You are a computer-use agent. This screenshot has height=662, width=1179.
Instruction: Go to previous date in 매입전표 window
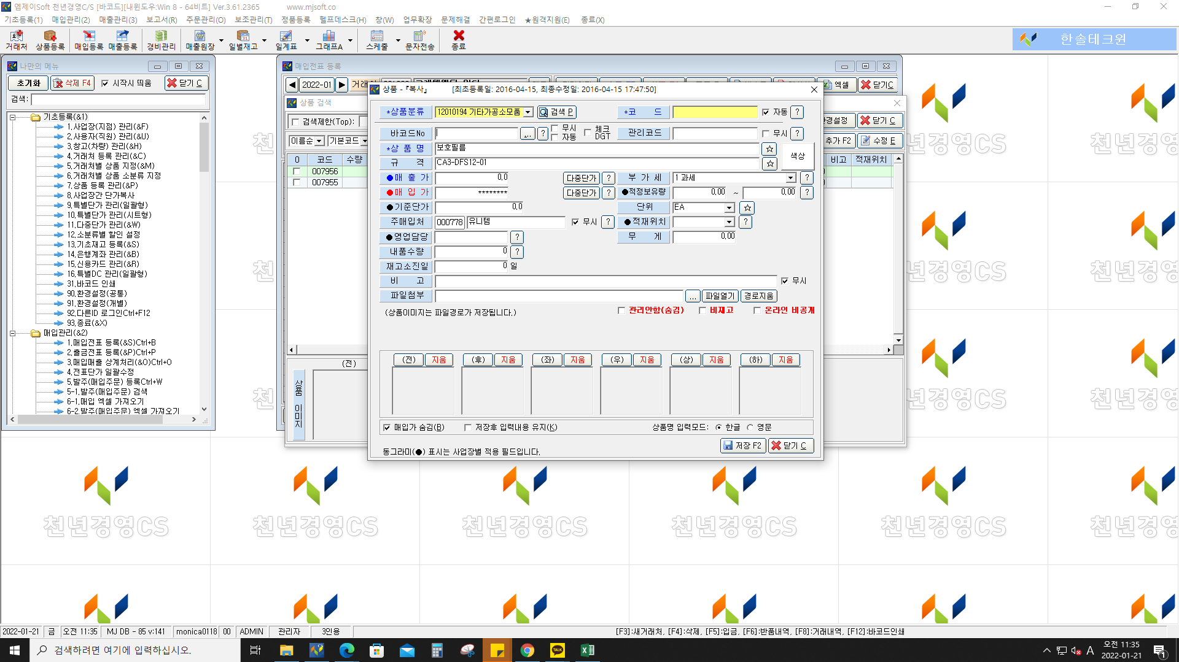[x=292, y=85]
